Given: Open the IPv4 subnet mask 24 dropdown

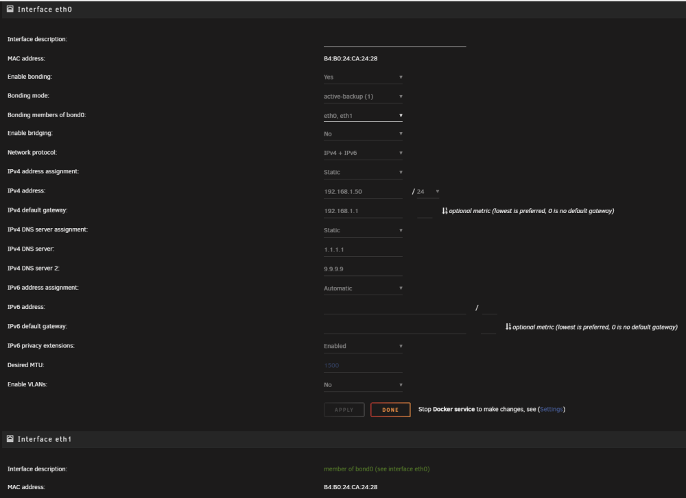Looking at the screenshot, I should [428, 192].
